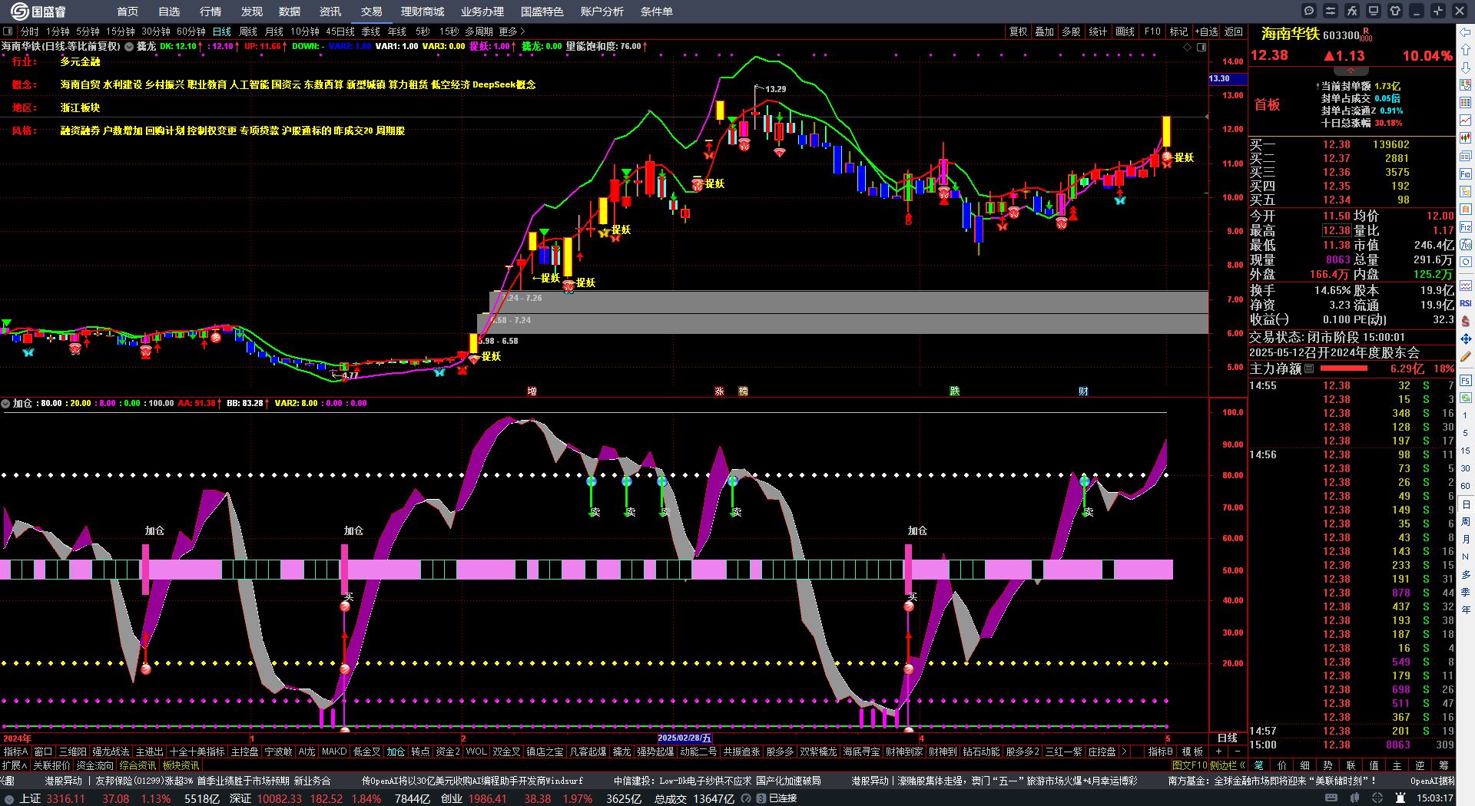Click the up arrow in right sidebar
1475x806 pixels.
pos(1466,50)
